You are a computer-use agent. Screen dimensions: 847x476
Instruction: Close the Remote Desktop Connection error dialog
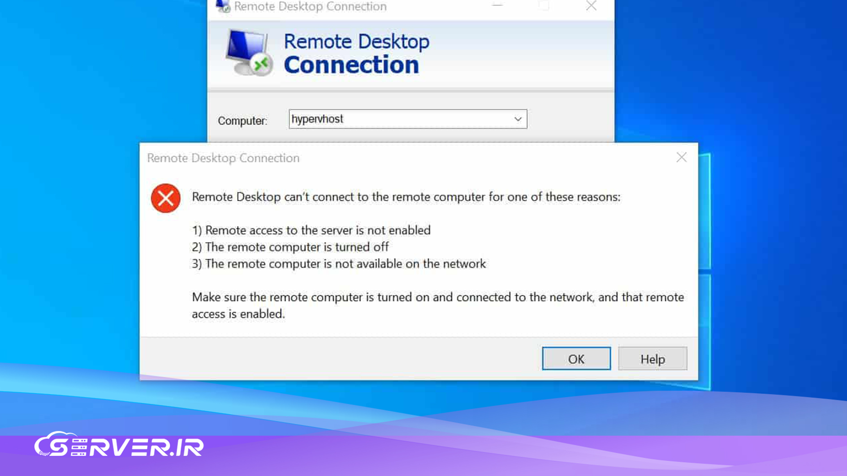click(x=681, y=158)
